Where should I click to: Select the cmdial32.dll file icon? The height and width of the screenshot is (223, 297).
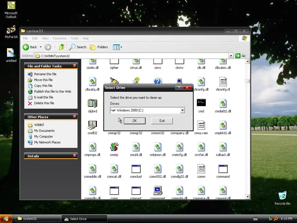[223, 104]
